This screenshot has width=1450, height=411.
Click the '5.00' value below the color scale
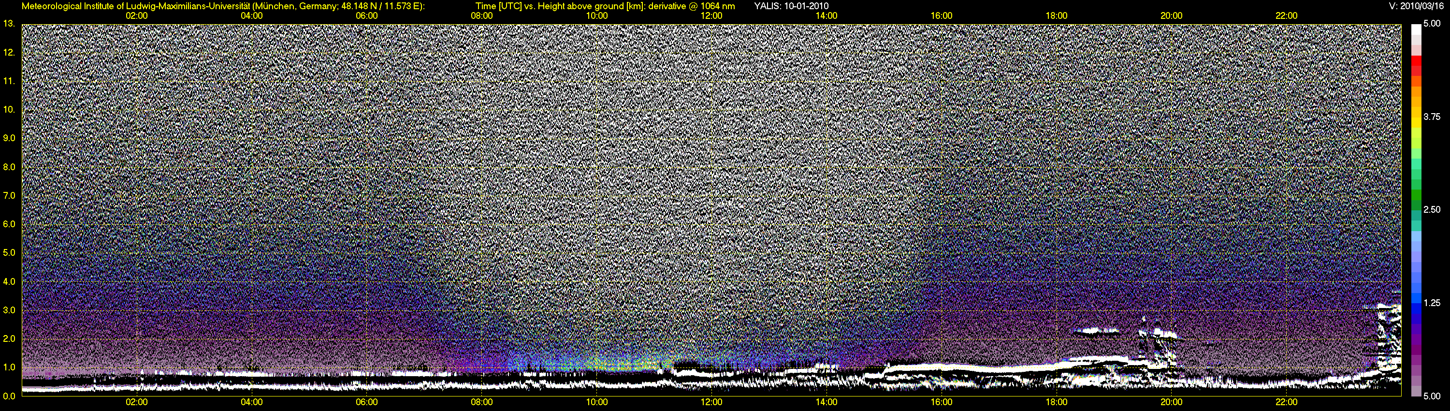coord(1432,396)
